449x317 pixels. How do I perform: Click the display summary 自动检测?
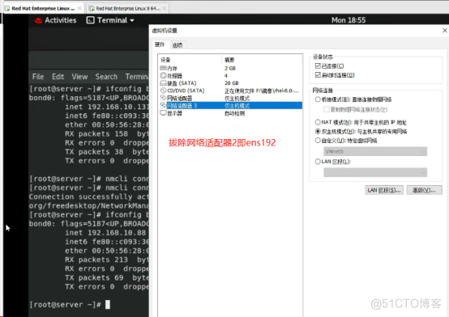click(234, 113)
